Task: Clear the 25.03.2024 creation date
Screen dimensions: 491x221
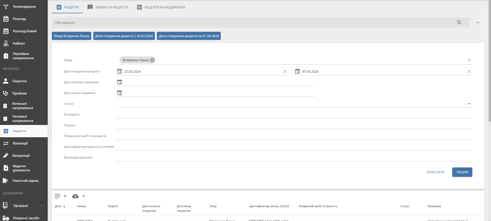Action: [x=285, y=72]
